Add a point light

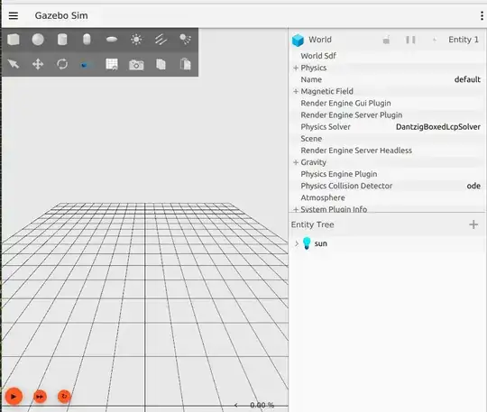coord(136,40)
